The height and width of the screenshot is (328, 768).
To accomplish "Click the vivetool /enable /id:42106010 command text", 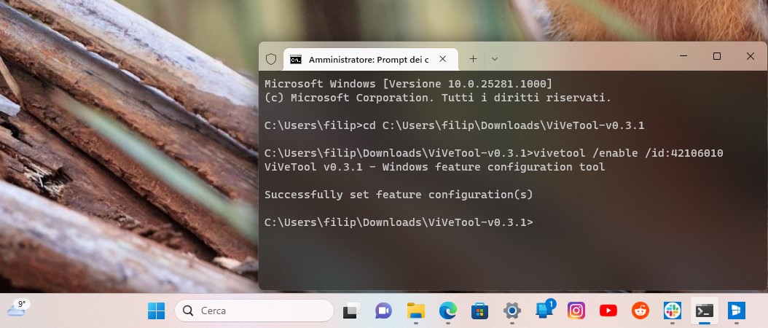I will tap(628, 153).
